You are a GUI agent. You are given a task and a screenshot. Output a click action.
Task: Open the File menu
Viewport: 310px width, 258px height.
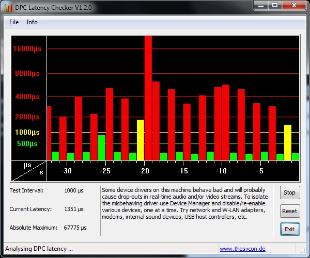point(14,22)
